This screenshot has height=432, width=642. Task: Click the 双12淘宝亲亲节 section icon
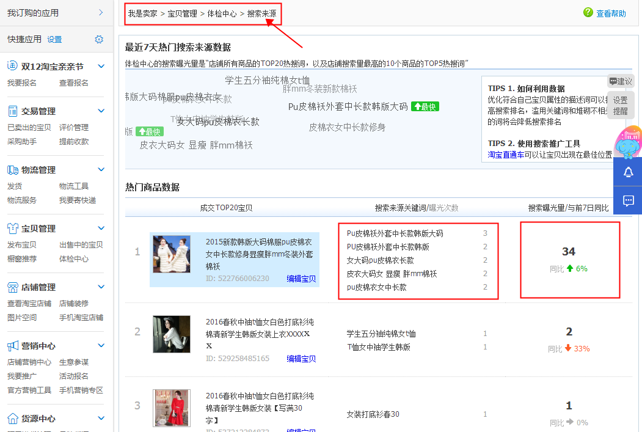click(x=12, y=66)
